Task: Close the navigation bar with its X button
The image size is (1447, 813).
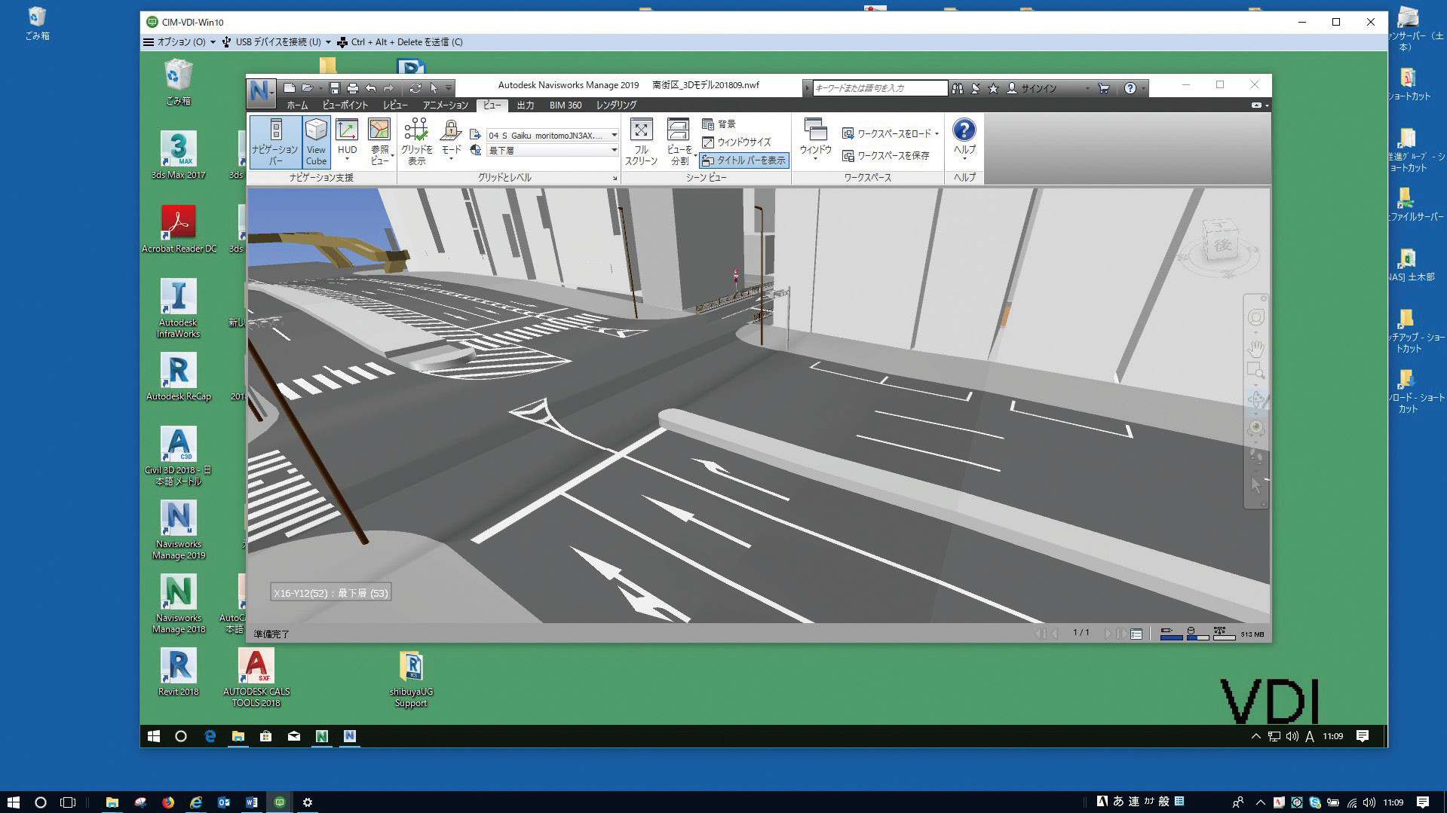Action: (1264, 299)
